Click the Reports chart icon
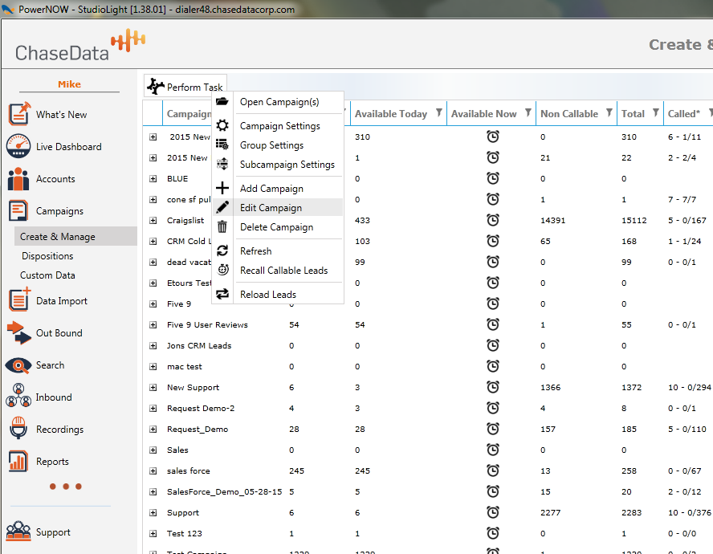 click(19, 462)
